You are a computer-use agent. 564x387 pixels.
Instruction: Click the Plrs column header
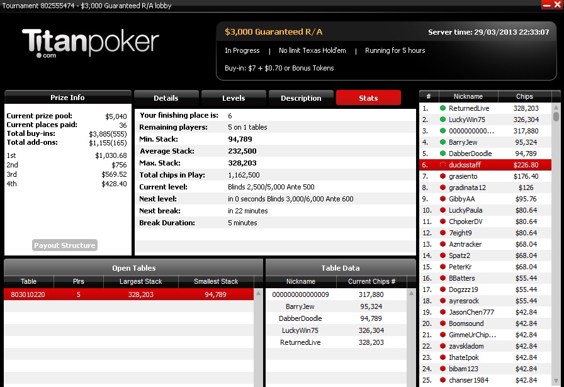(79, 281)
